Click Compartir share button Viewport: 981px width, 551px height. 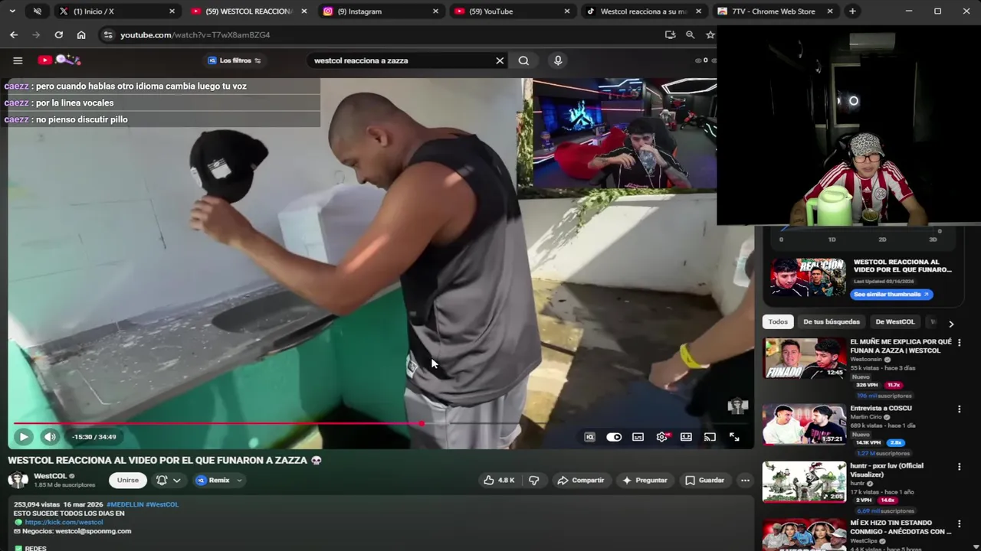(581, 481)
